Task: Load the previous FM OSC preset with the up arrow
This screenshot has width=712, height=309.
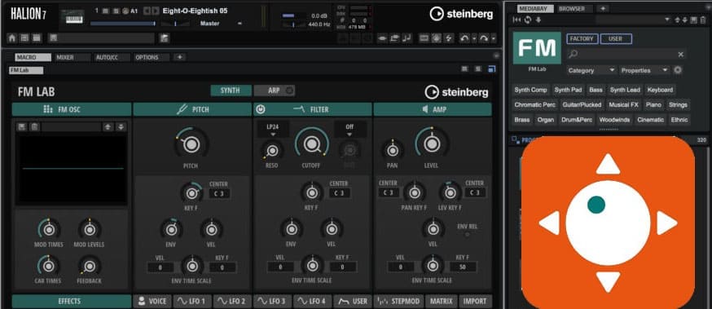Action: click(x=108, y=127)
